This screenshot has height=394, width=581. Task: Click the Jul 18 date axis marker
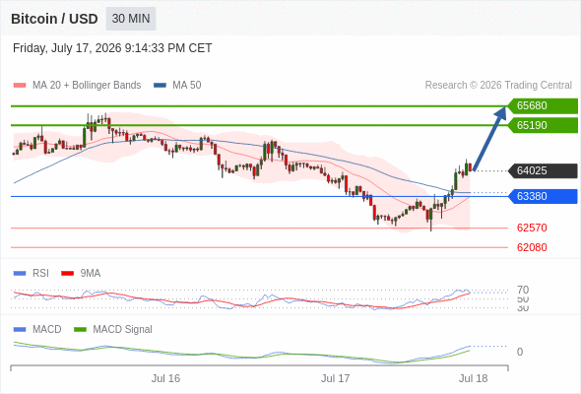[x=474, y=378]
